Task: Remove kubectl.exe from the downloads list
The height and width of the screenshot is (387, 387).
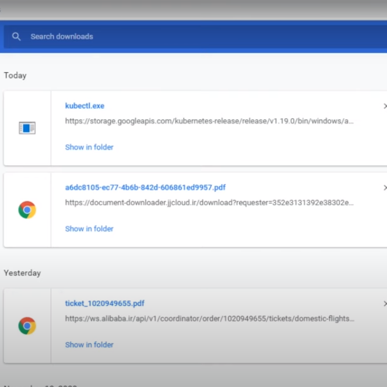Action: pos(384,106)
